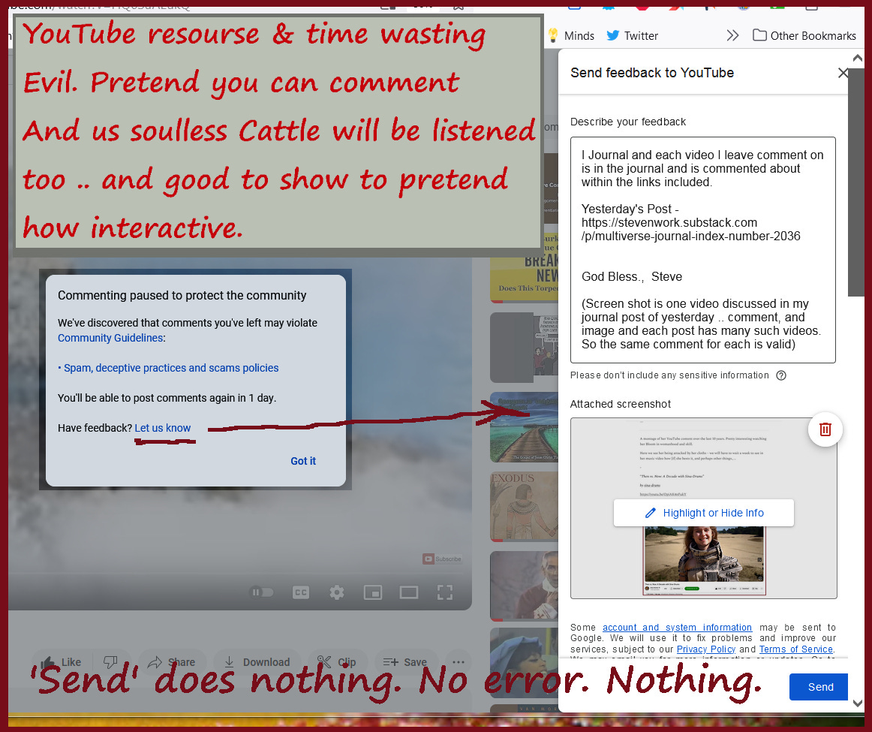
Task: Close the Send feedback to YouTube panel
Action: [x=843, y=73]
